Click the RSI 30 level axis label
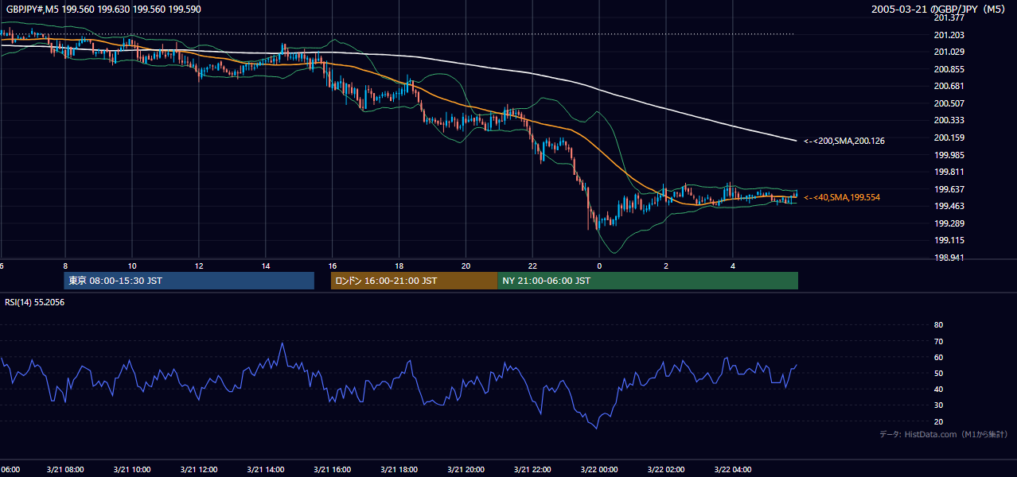The height and width of the screenshot is (477, 1017). coord(938,405)
